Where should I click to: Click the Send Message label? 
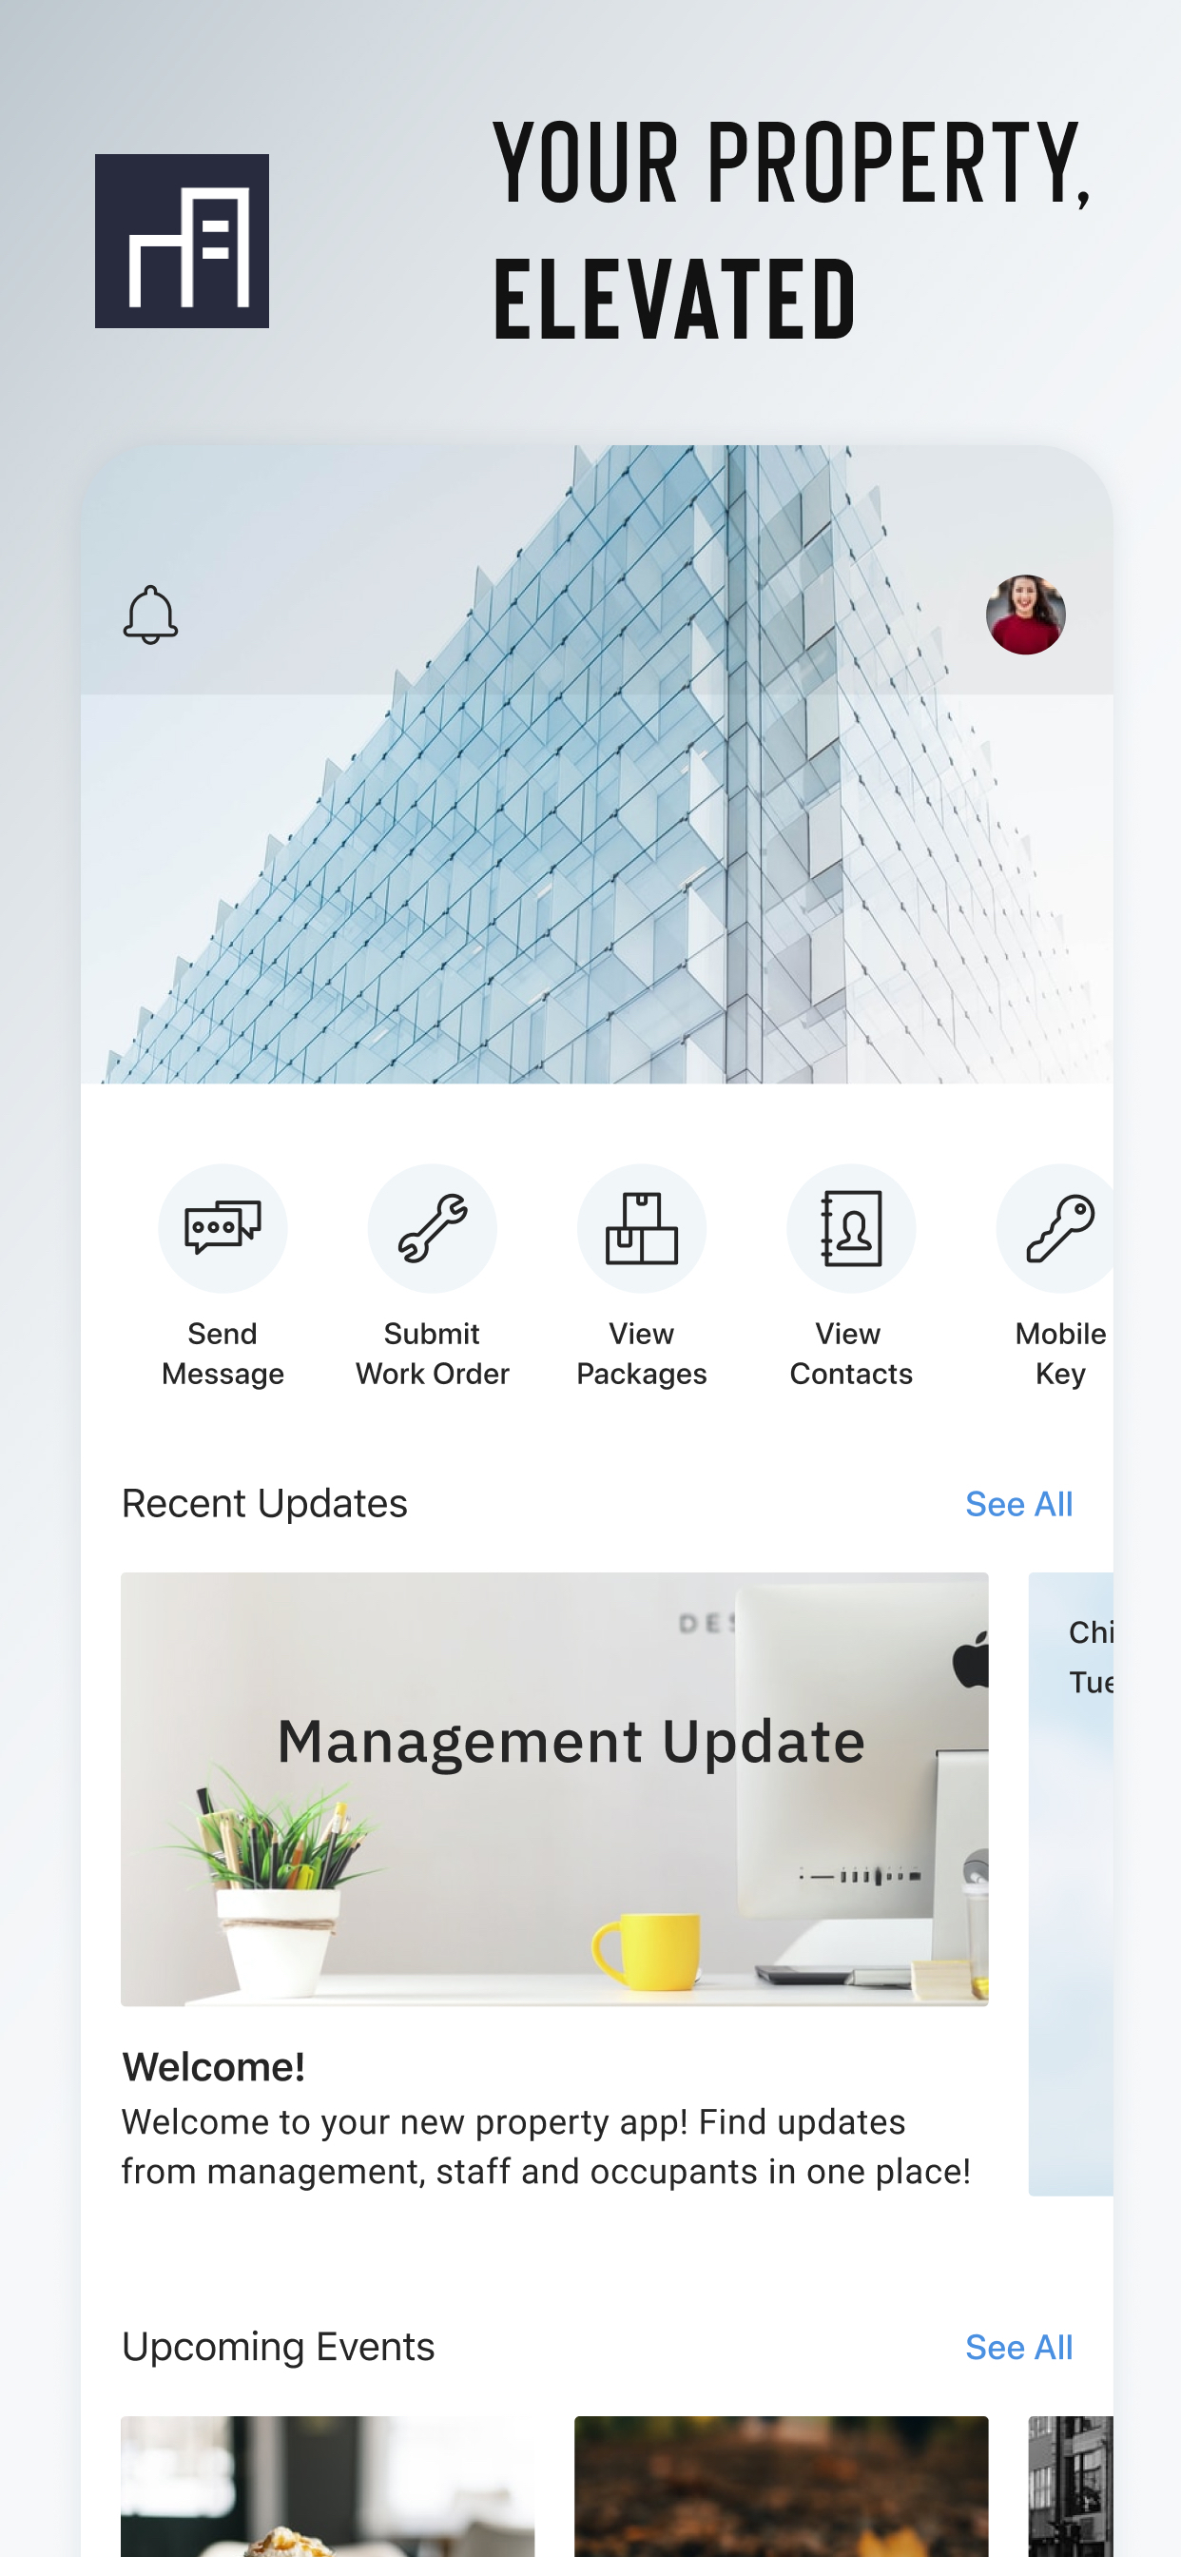click(x=223, y=1353)
